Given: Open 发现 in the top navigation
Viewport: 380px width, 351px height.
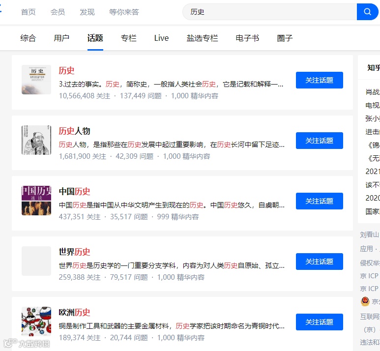Looking at the screenshot, I should click(87, 12).
